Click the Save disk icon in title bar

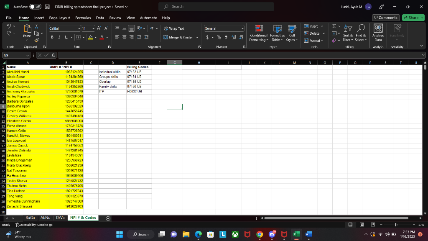(47, 7)
